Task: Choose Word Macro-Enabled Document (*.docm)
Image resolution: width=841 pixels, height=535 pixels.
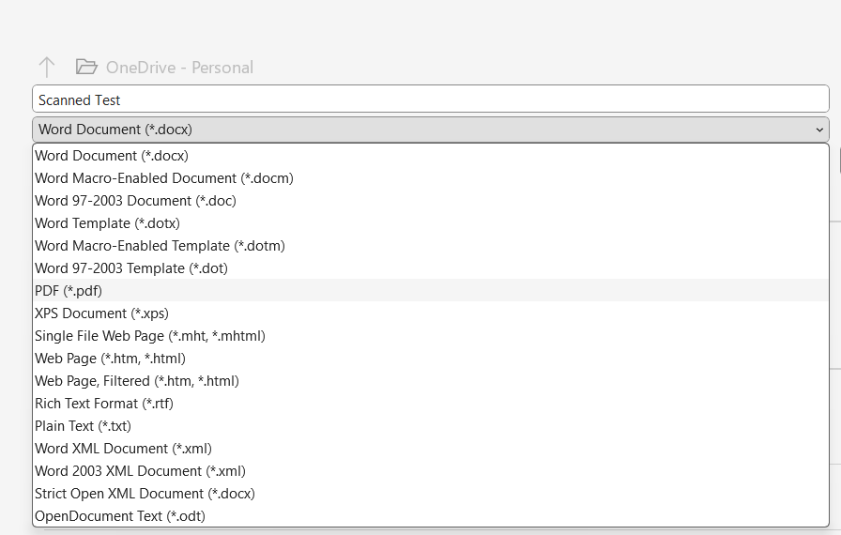Action: point(164,178)
